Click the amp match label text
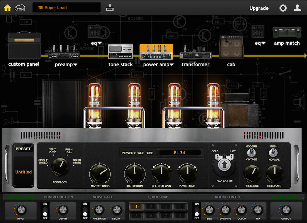The width and height of the screenshot is (307, 223). click(x=287, y=43)
